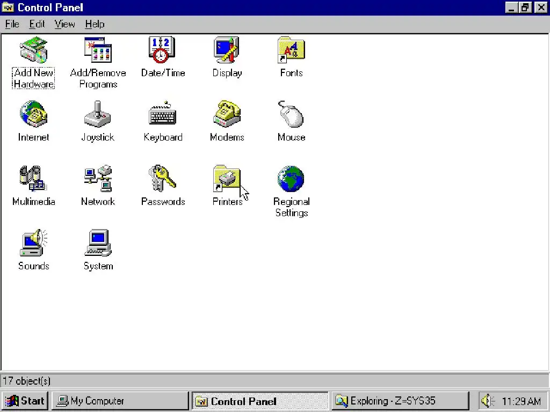Select the Sounds icon
Image resolution: width=550 pixels, height=412 pixels.
[x=34, y=243]
